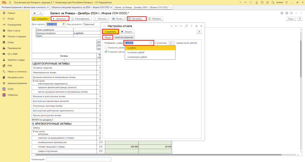
Task: Click the 348 498 cell in row 214
Action: (x=122, y=147)
